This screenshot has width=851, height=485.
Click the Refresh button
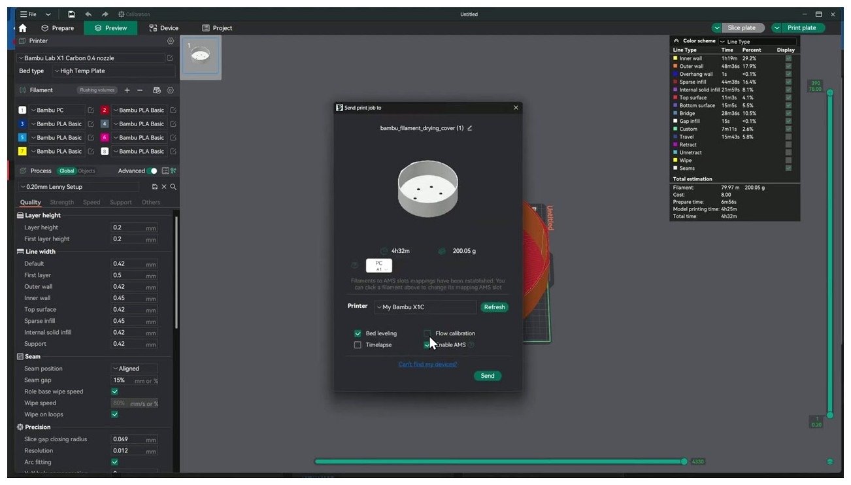(494, 307)
